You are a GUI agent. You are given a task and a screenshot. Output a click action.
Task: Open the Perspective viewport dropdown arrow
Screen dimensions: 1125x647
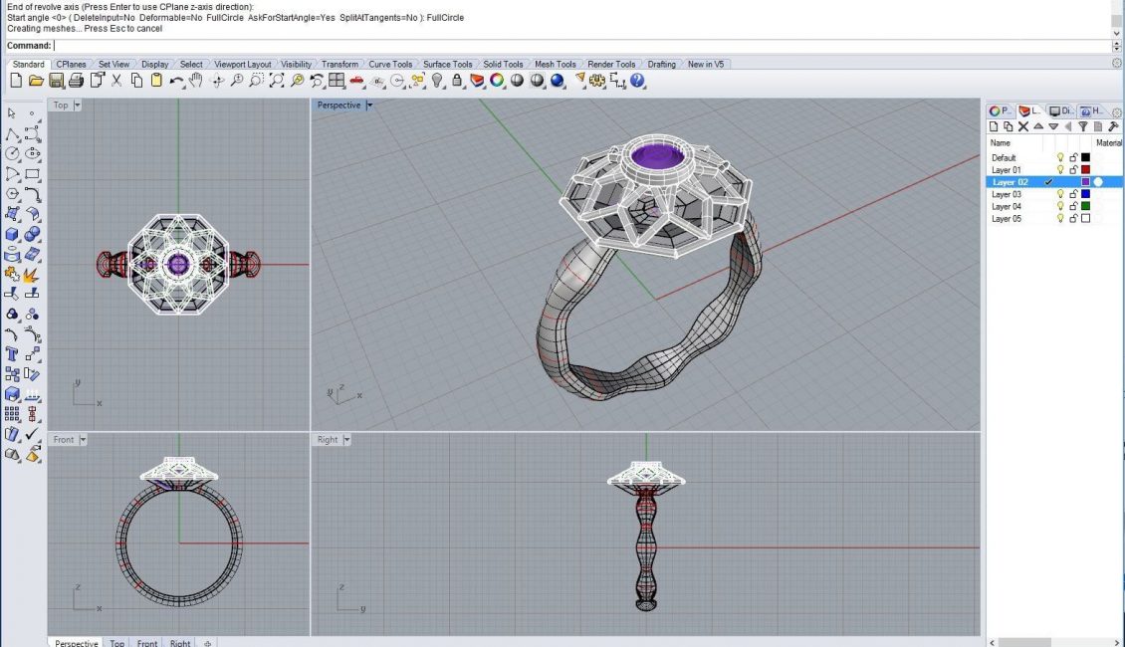[369, 106]
